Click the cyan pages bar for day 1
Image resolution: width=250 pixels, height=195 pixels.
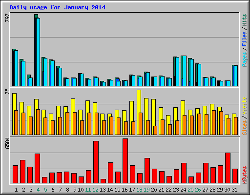pos(16,68)
